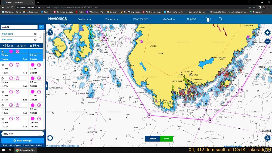Open Chart Viewer page
The image size is (272, 153).
click(x=140, y=19)
